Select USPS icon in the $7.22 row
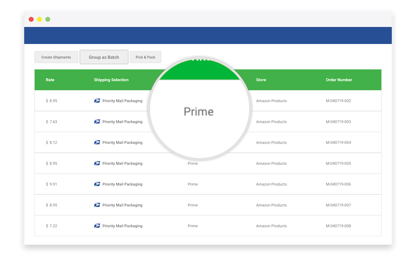Screen dimensions: 416x262 [97, 226]
